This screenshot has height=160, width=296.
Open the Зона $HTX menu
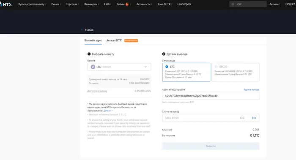pyautogui.click(x=165, y=4)
